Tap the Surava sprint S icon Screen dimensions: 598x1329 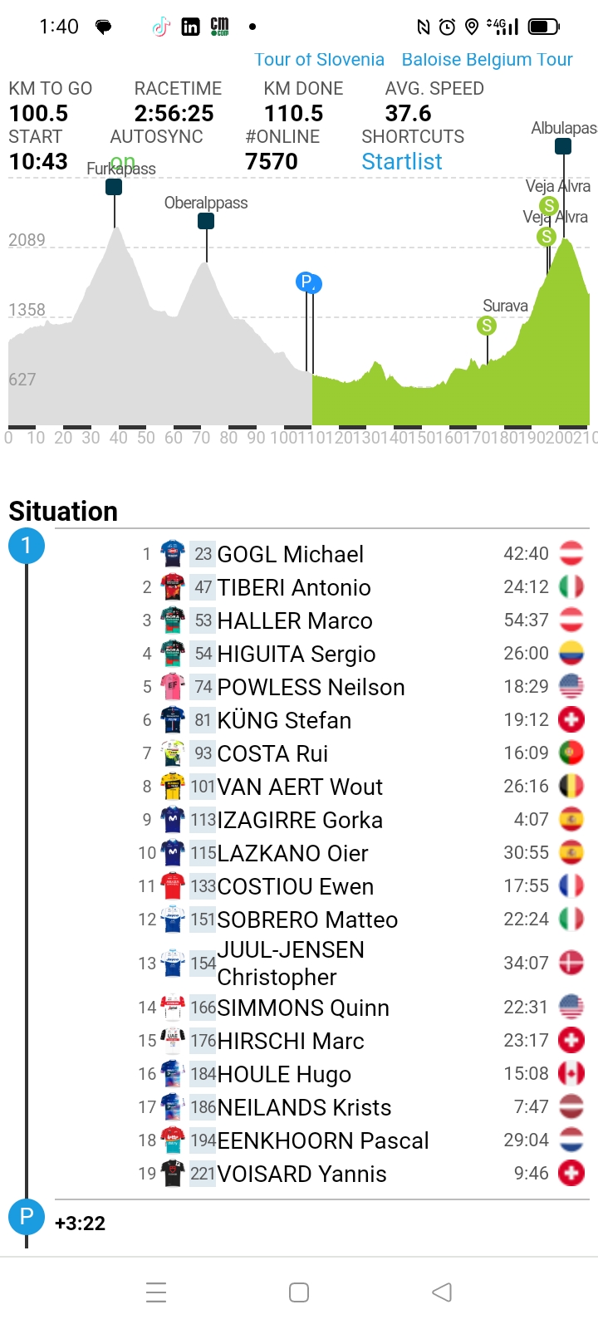click(x=487, y=326)
